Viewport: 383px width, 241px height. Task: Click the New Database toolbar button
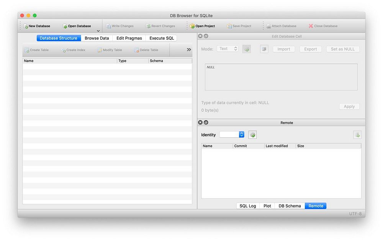[x=37, y=26]
